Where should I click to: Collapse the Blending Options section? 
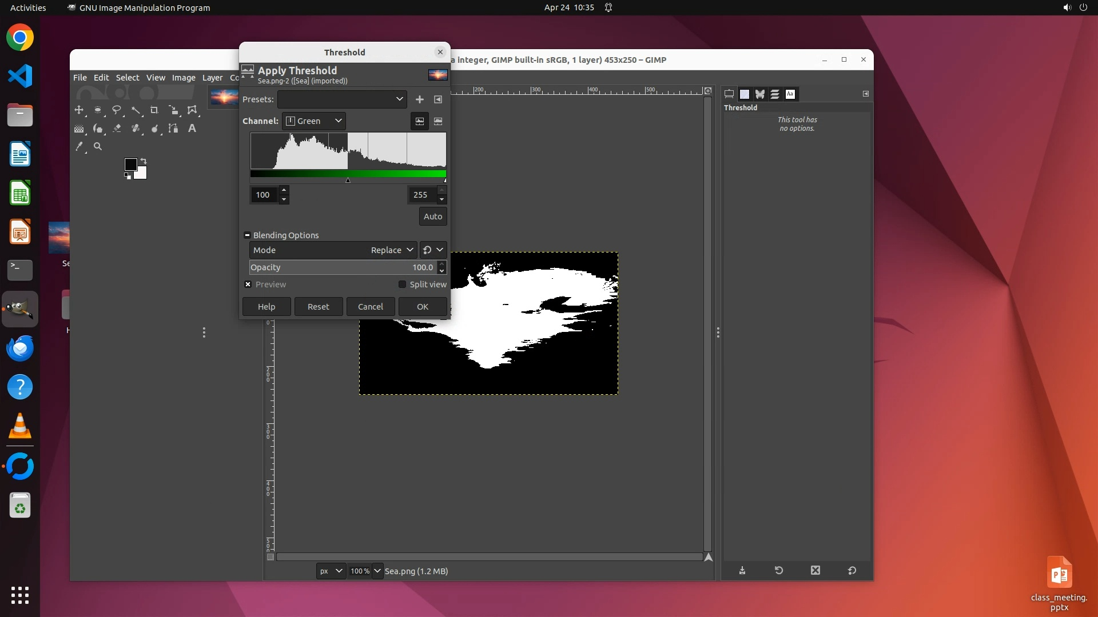tap(247, 235)
